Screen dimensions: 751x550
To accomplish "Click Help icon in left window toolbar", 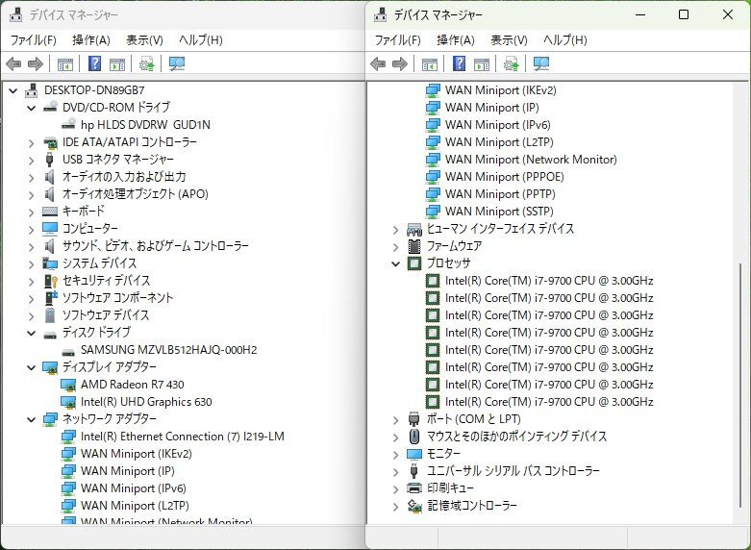I will tap(95, 63).
